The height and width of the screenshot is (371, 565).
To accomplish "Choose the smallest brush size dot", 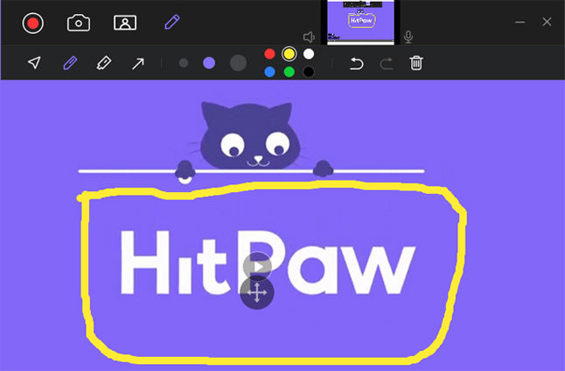I will 184,63.
